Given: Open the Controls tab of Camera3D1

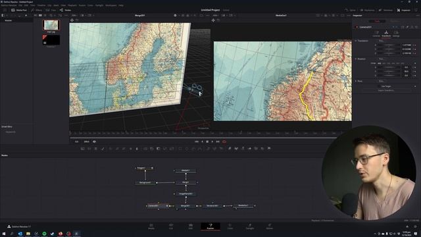Looking at the screenshot, I should pos(376,34).
